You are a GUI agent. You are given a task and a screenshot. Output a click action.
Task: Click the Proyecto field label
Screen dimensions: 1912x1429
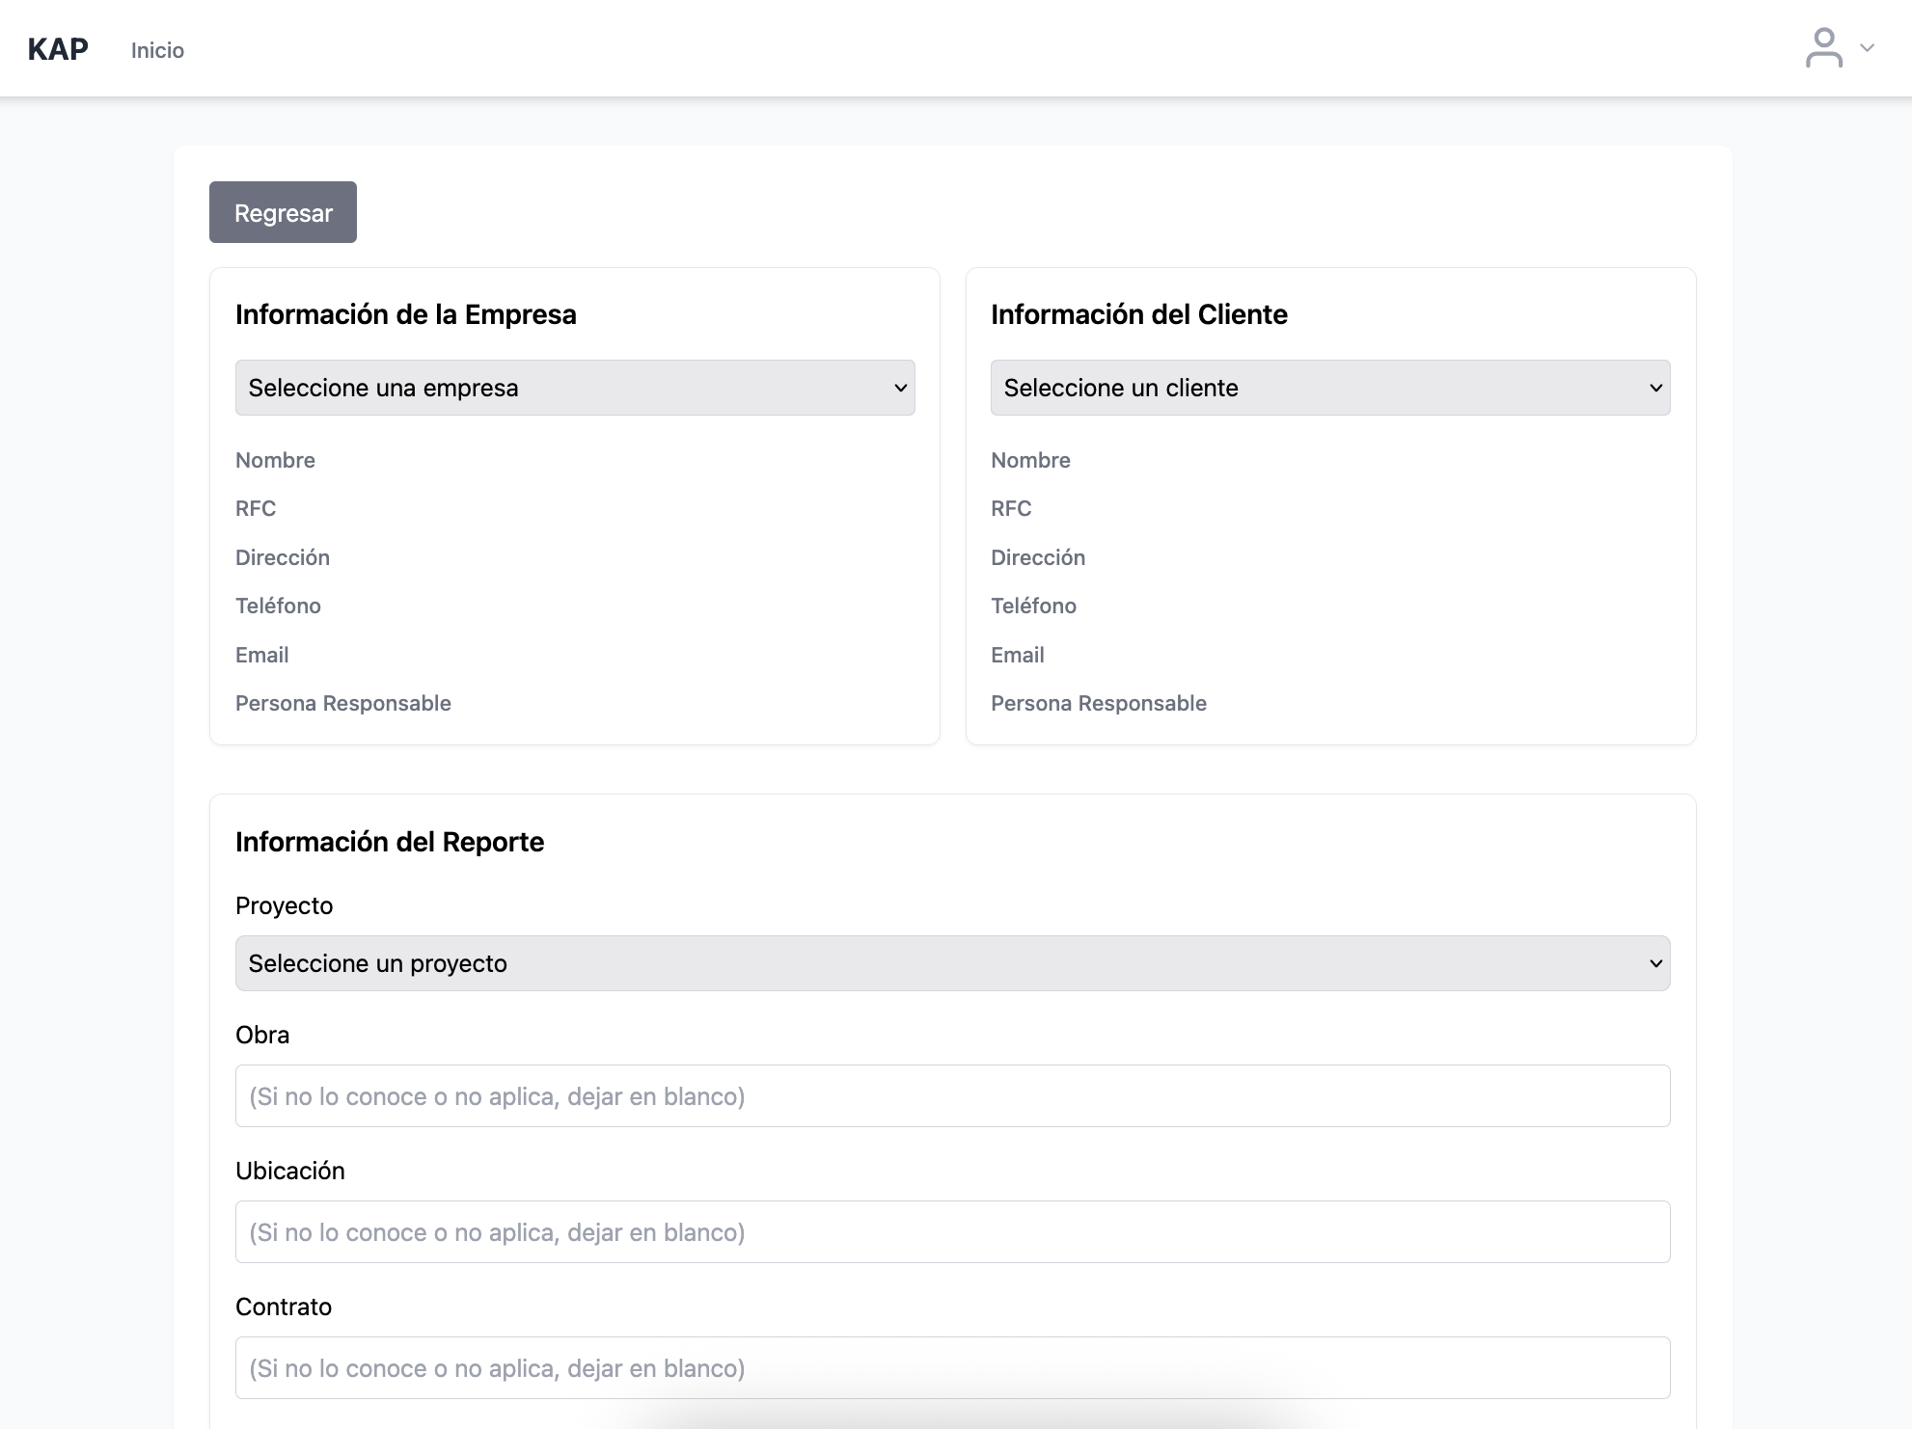[284, 905]
